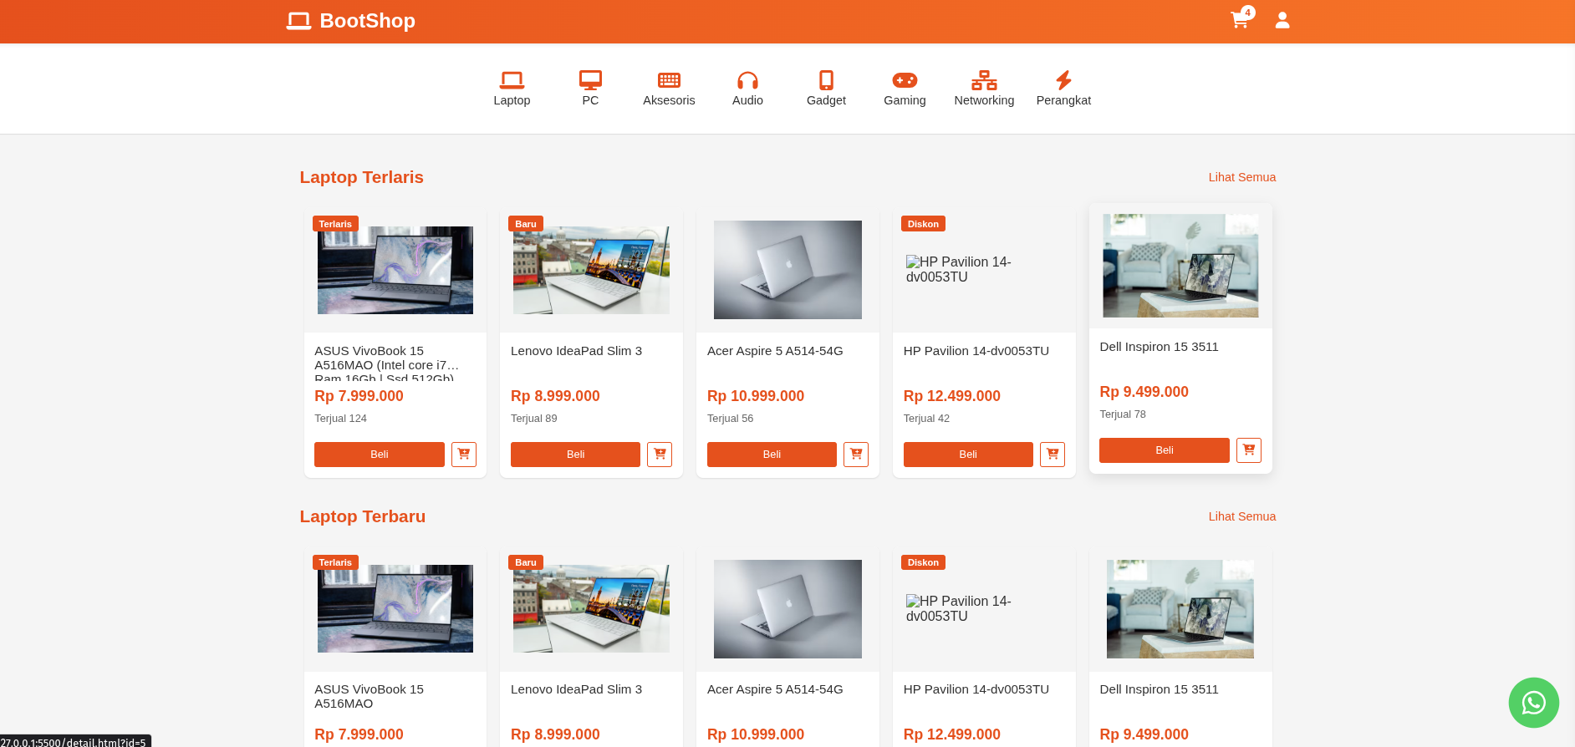Click add-to-cart icon for Acer Aspire 5
Image resolution: width=1575 pixels, height=747 pixels.
[855, 455]
